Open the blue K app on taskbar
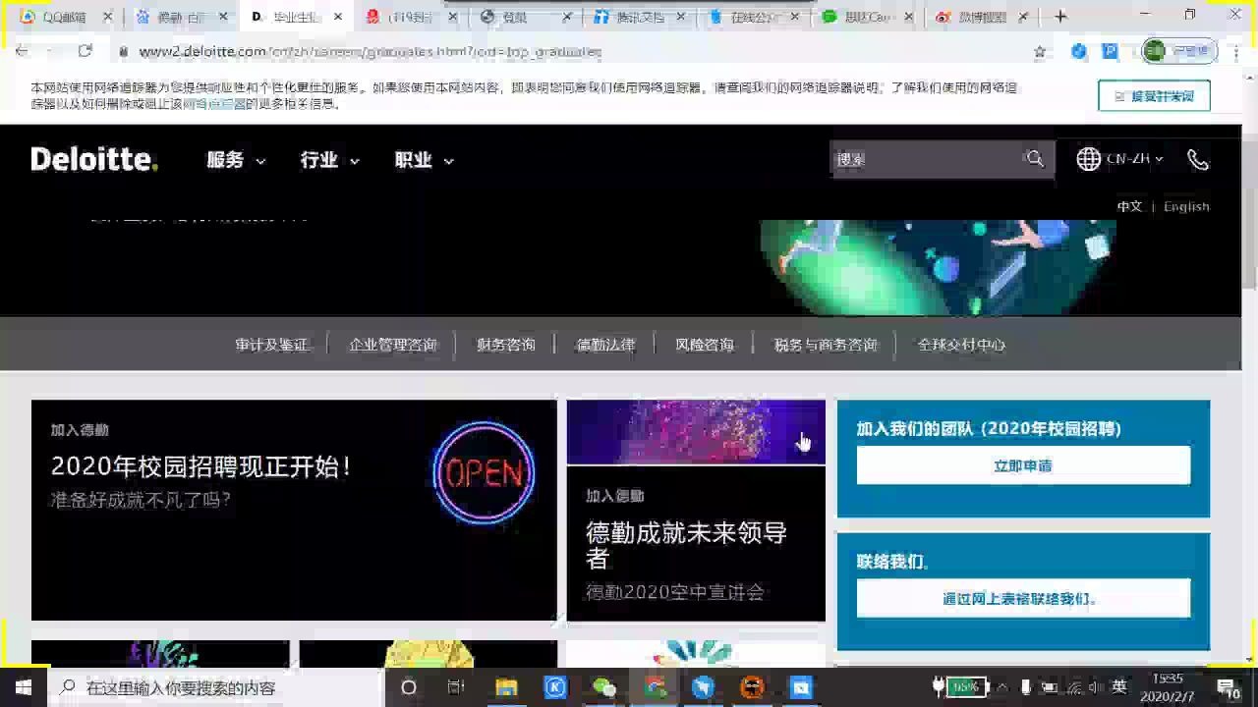 pos(555,687)
